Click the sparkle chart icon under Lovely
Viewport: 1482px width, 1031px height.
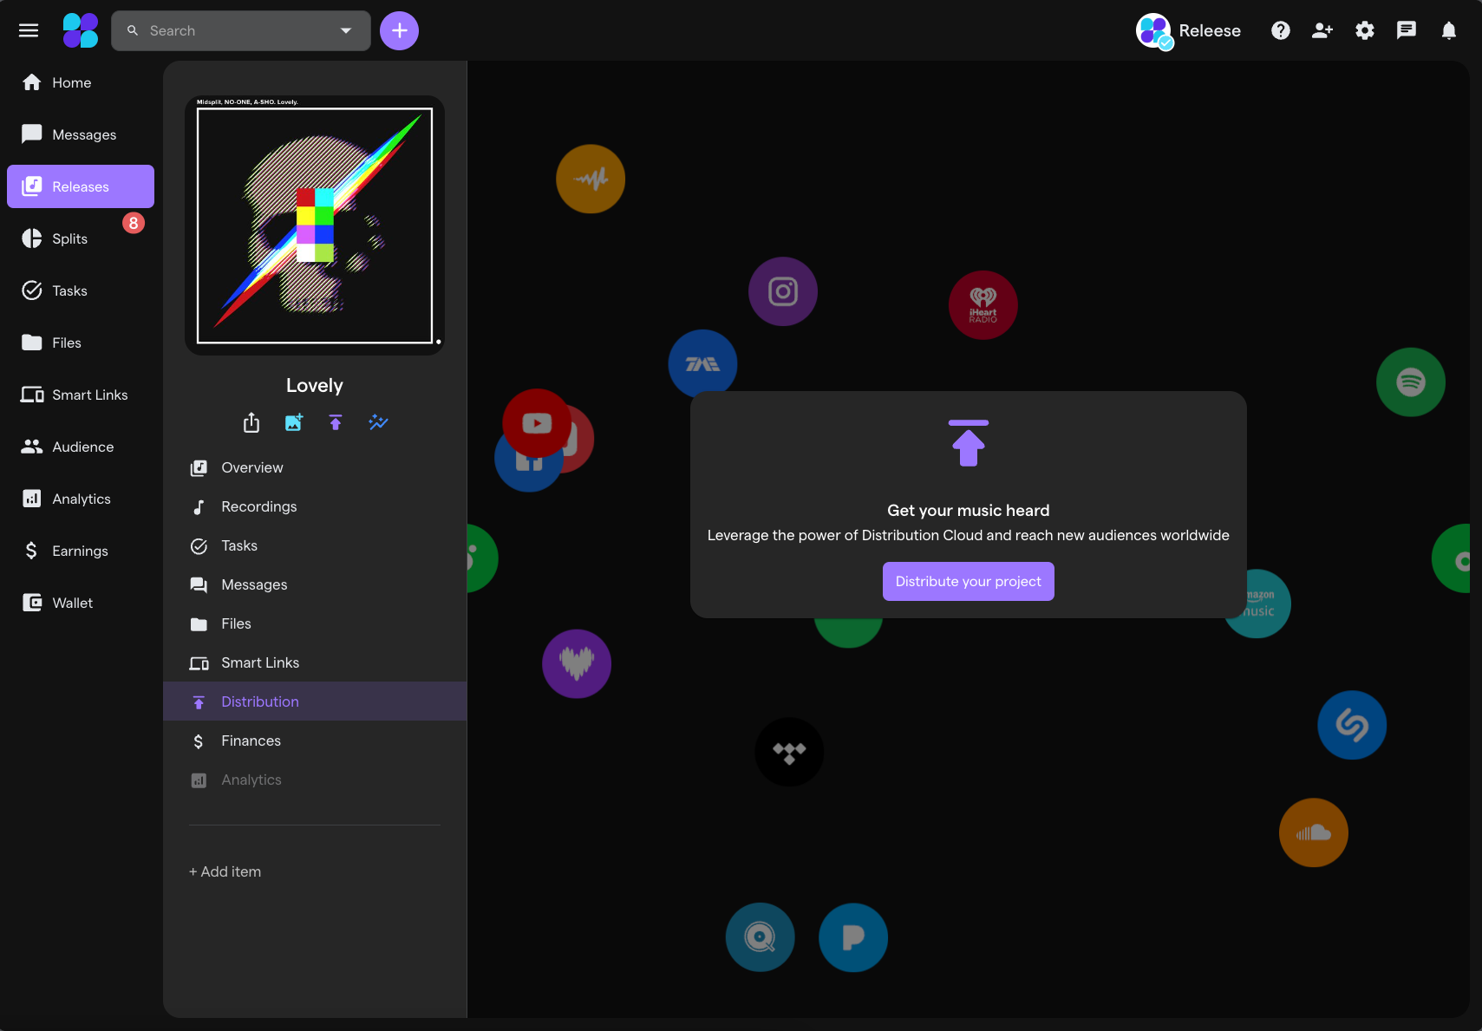click(x=378, y=422)
